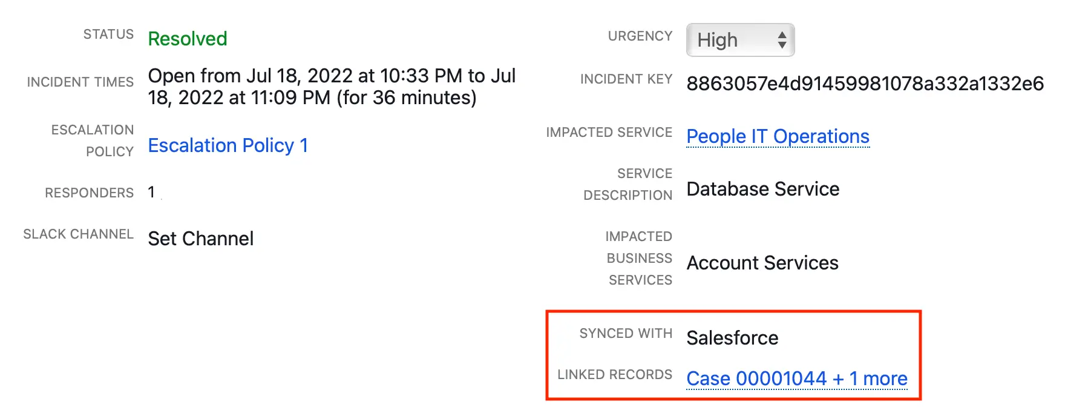The height and width of the screenshot is (413, 1065).
Task: Open linked record Case 00001044 + 1 more
Action: (797, 378)
